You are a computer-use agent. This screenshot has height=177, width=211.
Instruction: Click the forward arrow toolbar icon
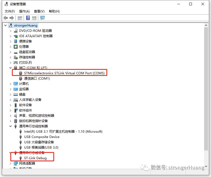[12, 18]
